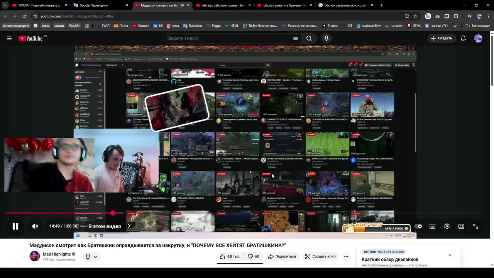Viewport: 494px width, 278px height.
Task: Open YouTube notifications bell
Action: click(464, 38)
